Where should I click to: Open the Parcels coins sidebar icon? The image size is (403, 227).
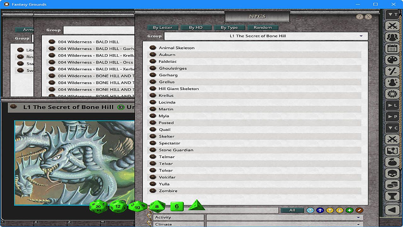click(x=392, y=185)
